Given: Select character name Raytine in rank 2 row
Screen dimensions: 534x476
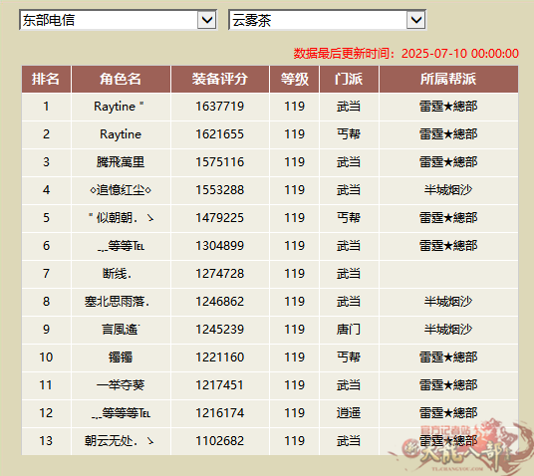Looking at the screenshot, I should click(121, 134).
